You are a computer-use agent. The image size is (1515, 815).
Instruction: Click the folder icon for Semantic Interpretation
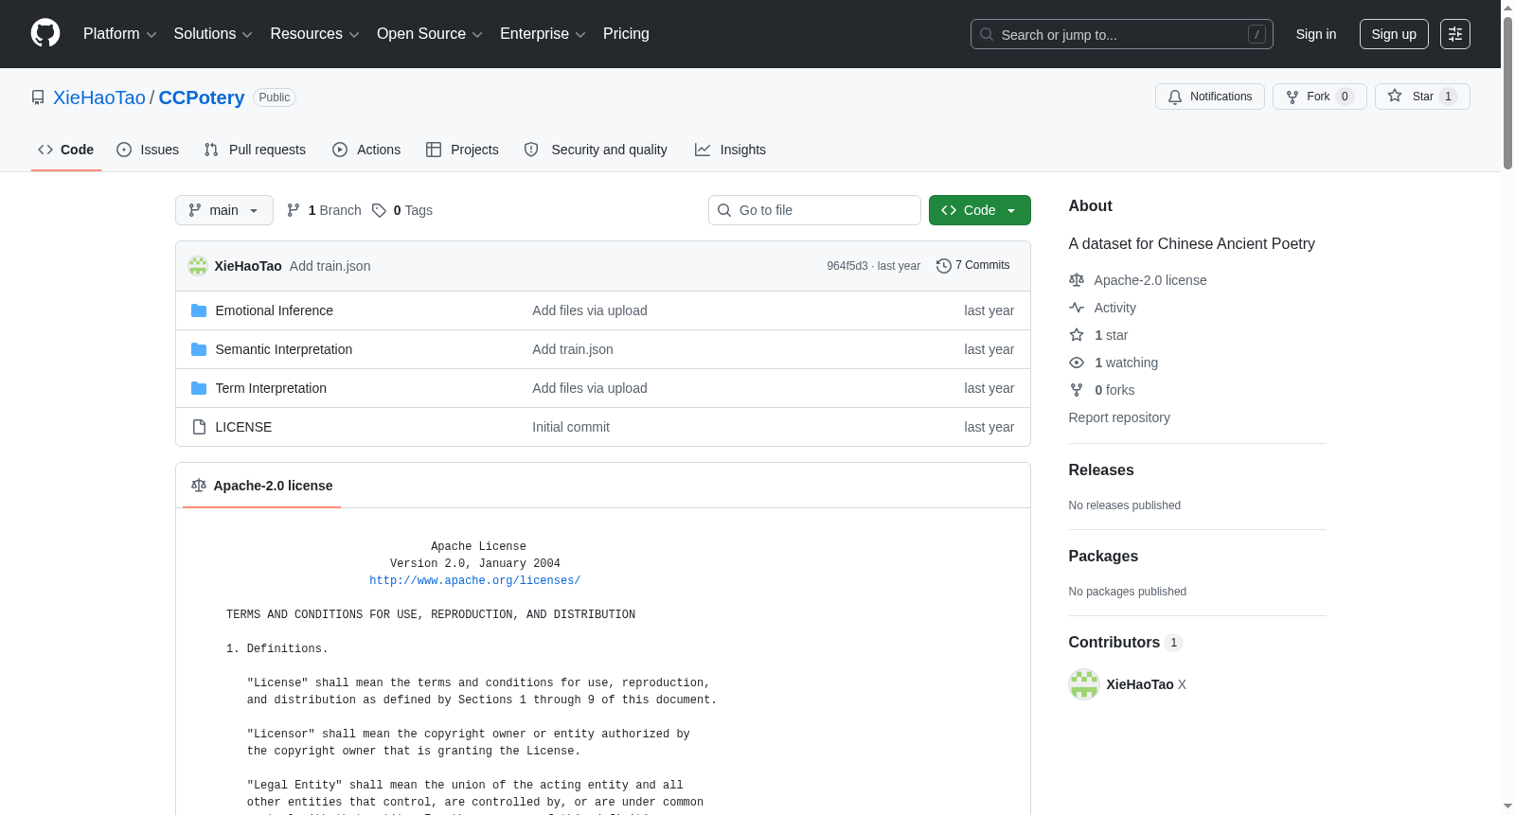[199, 349]
